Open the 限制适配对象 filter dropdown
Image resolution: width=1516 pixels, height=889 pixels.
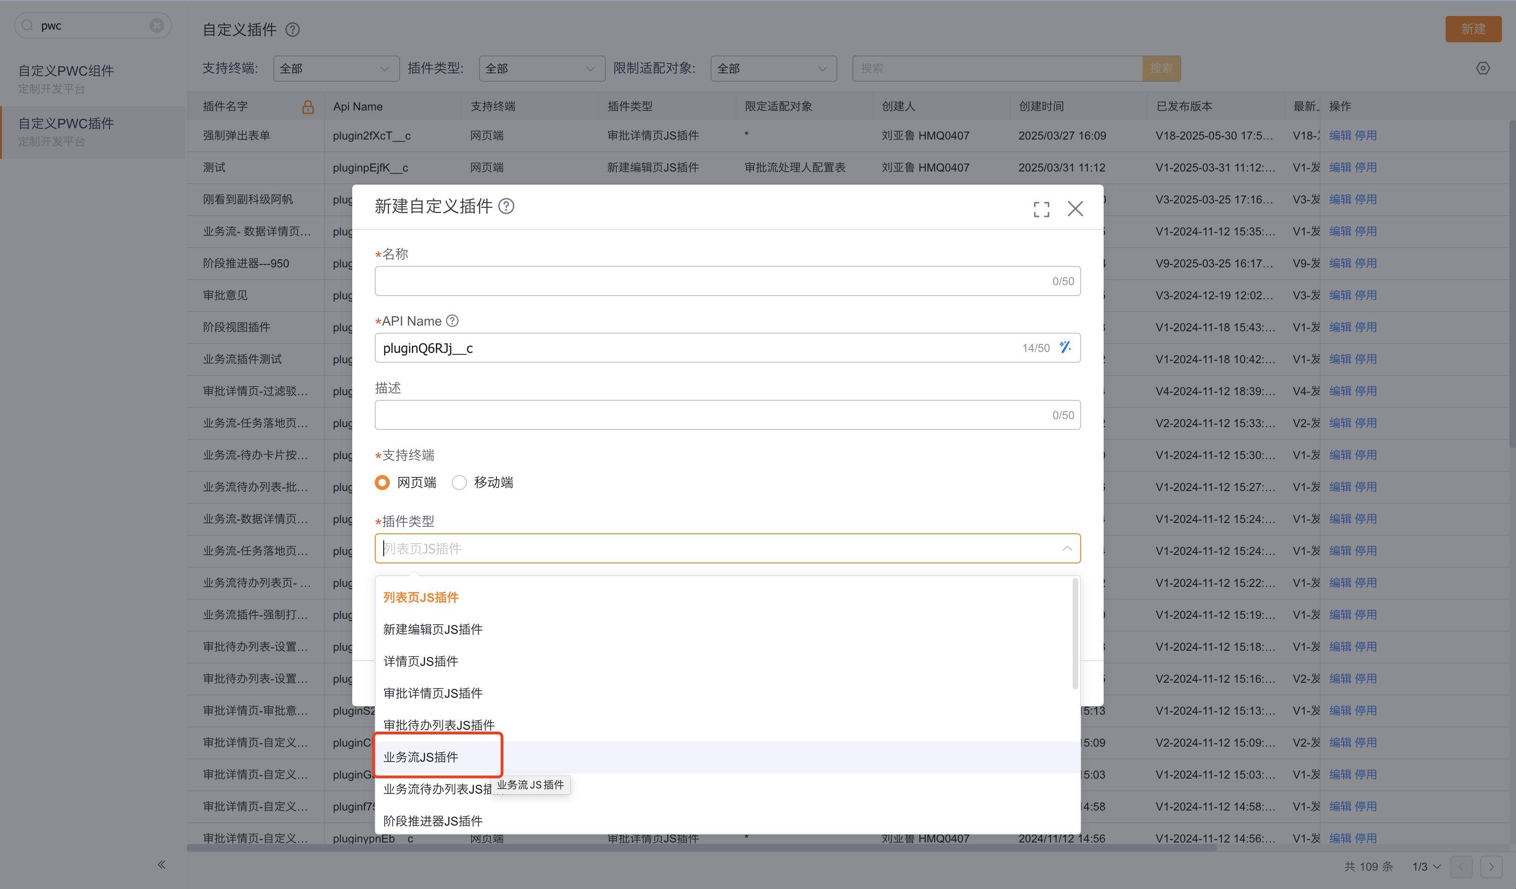pyautogui.click(x=773, y=69)
